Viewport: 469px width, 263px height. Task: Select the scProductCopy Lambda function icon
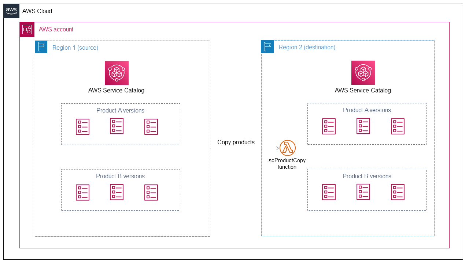click(287, 148)
